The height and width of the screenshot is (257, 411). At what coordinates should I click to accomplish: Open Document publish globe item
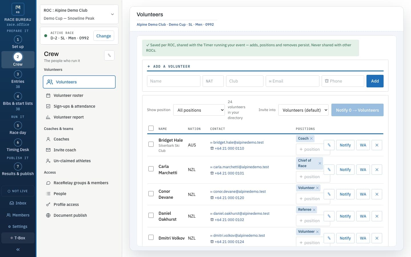(x=79, y=215)
